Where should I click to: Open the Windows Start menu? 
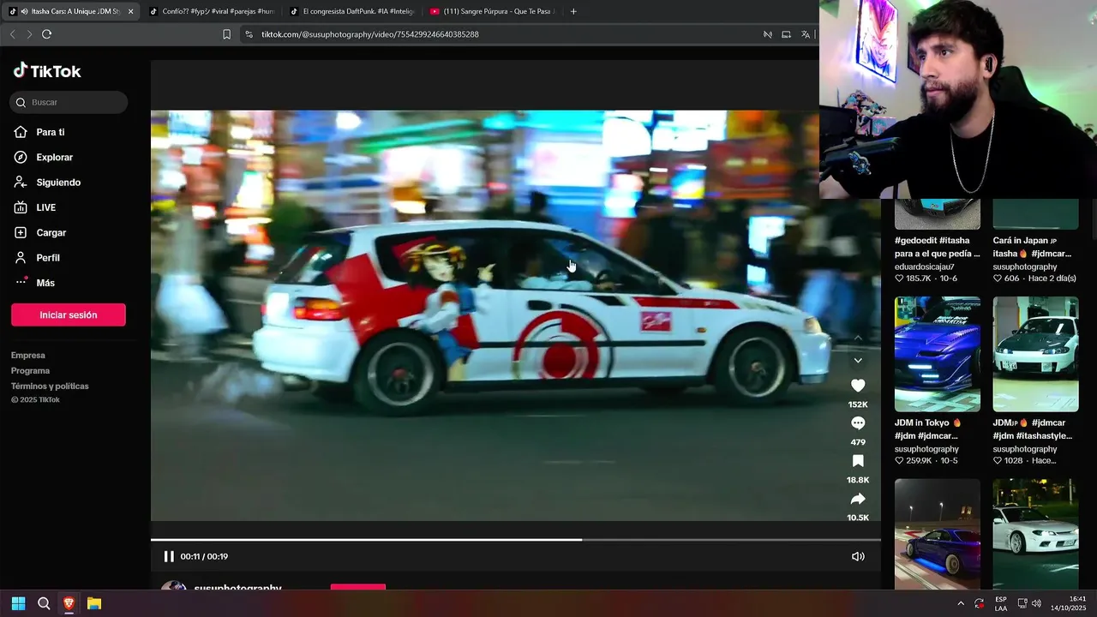pyautogui.click(x=18, y=603)
